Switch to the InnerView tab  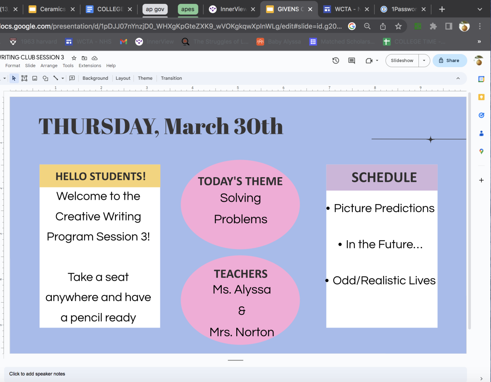232,9
